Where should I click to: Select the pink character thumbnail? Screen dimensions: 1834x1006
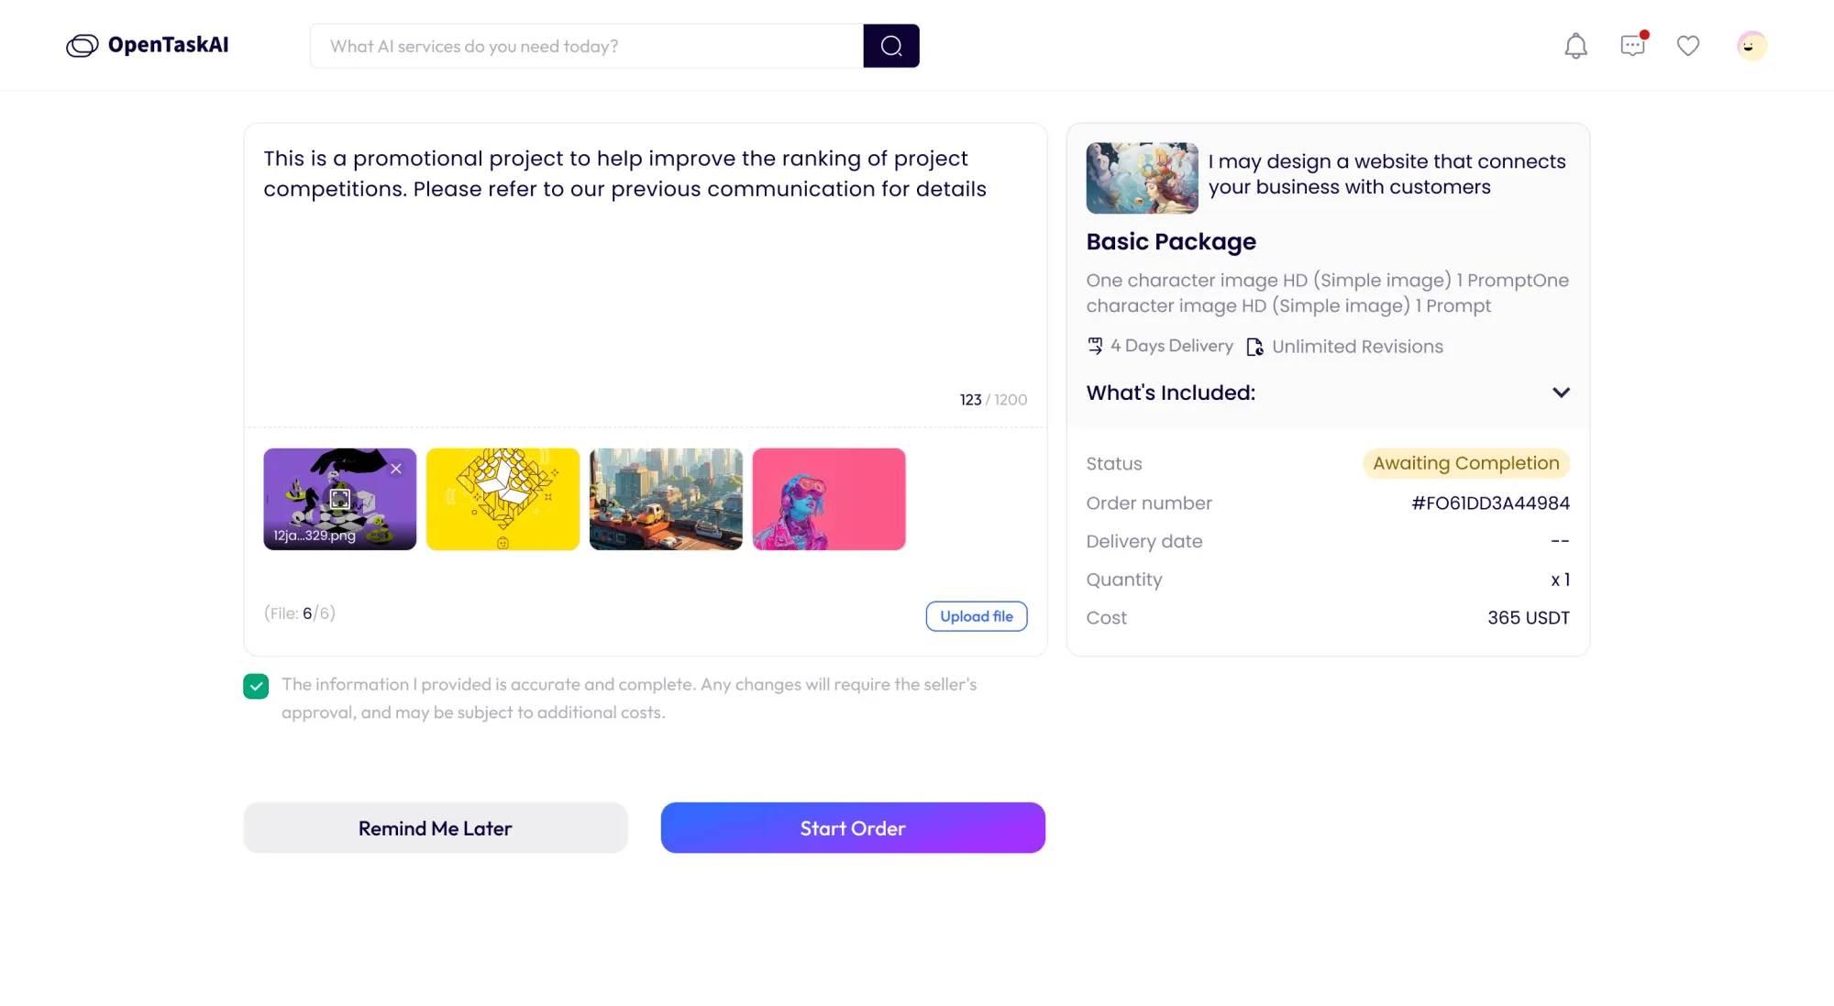[x=828, y=498]
